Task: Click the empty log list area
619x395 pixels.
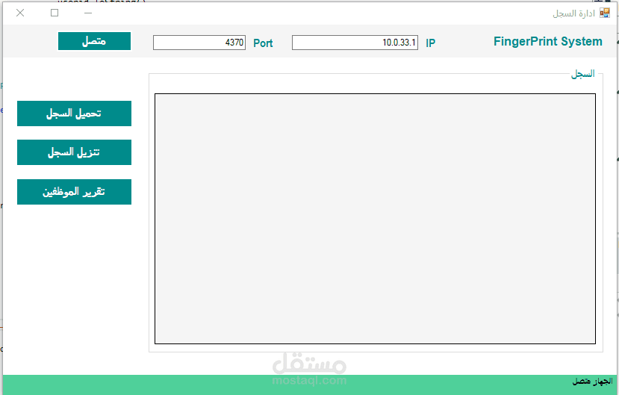Action: [375, 219]
